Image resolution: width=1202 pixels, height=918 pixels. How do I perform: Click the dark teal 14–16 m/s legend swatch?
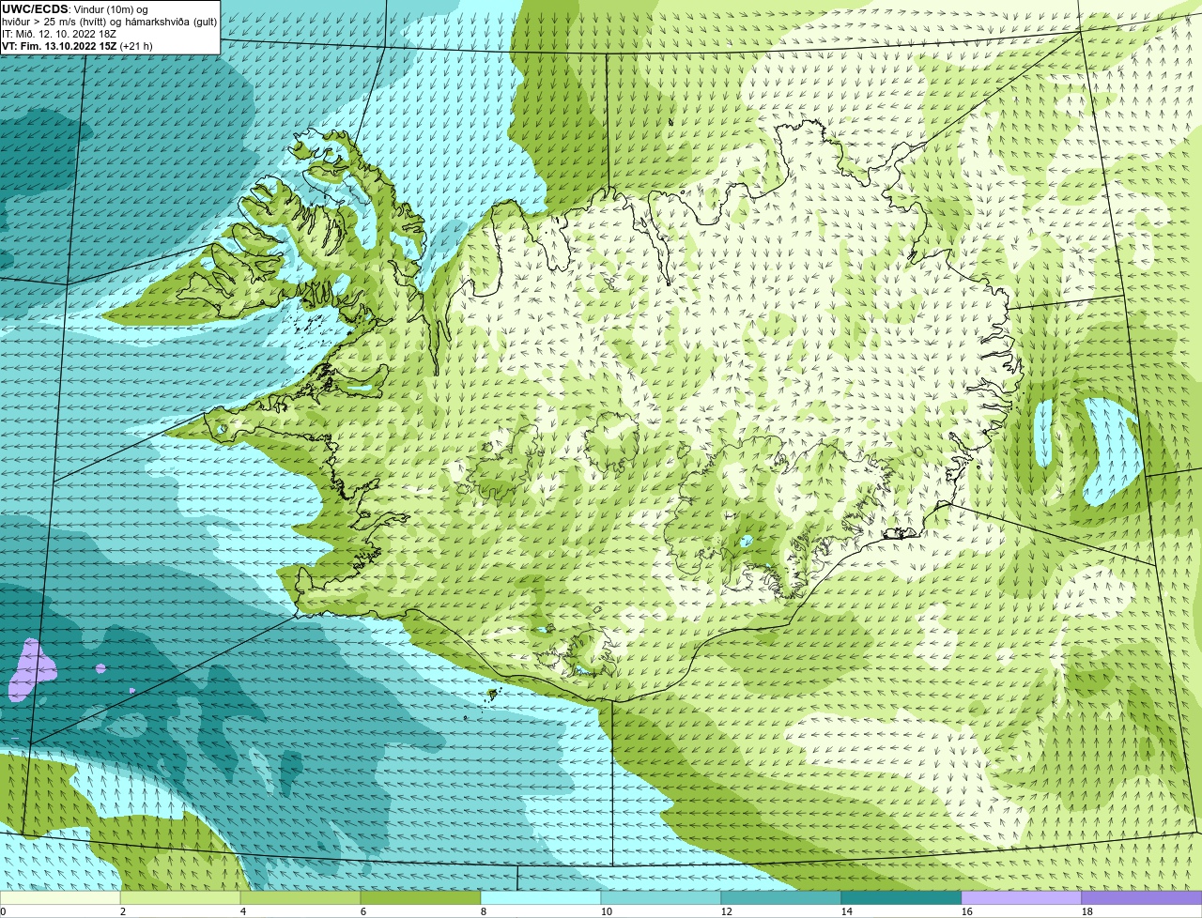[901, 897]
